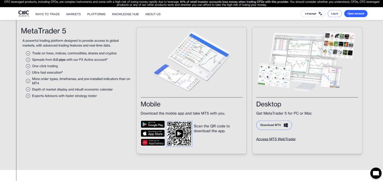Click 'Download the mobile app and take MT5 with you.'
The image size is (383, 181).
click(x=183, y=113)
